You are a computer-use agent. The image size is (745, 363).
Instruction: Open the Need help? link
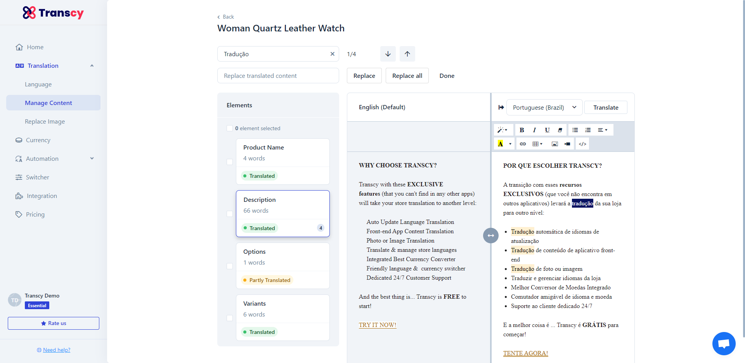coord(57,350)
